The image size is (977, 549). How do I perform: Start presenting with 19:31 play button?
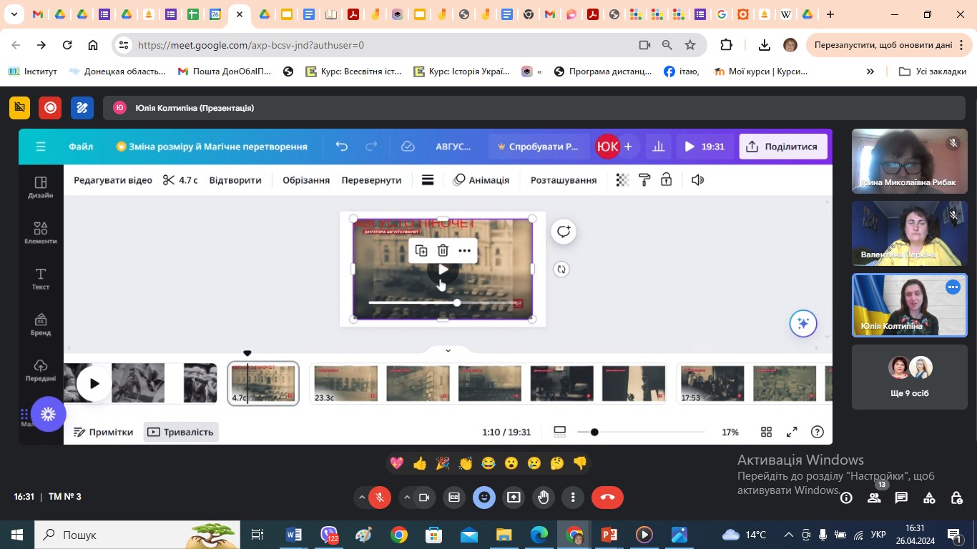(x=704, y=147)
